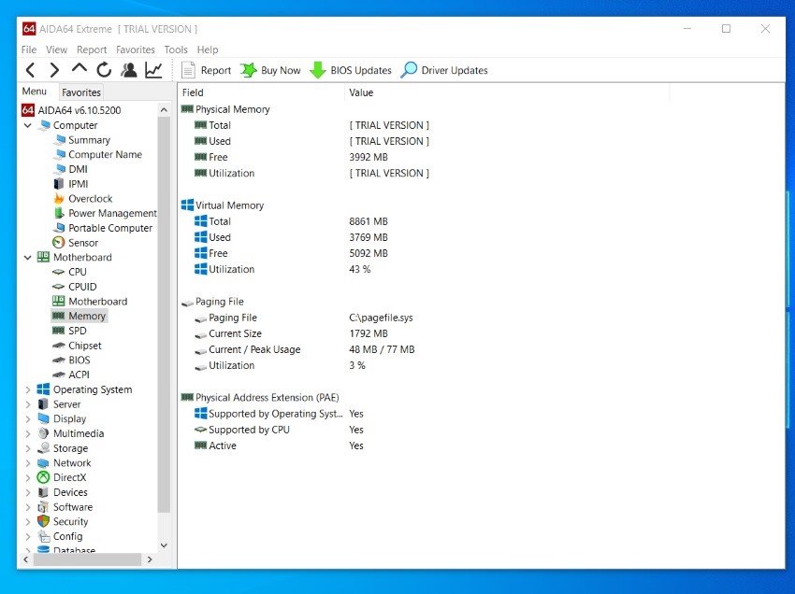Go up one level with the up arrow

79,69
